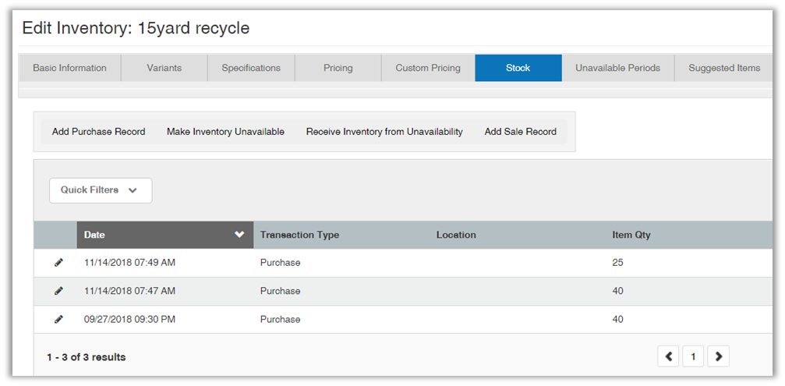The height and width of the screenshot is (386, 785).
Task: Open the Pricing tab
Action: pyautogui.click(x=338, y=68)
